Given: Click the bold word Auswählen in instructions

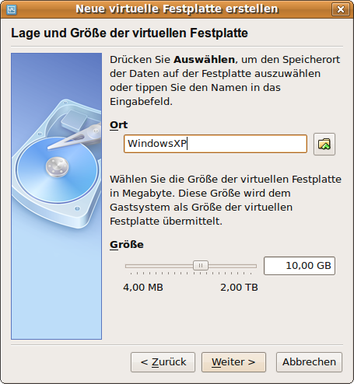Looking at the screenshot, I should (x=204, y=60).
